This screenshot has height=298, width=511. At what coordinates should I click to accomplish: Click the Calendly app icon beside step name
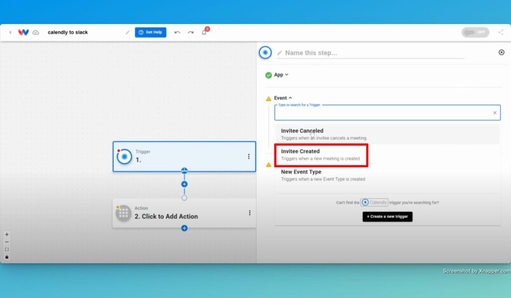coord(265,52)
